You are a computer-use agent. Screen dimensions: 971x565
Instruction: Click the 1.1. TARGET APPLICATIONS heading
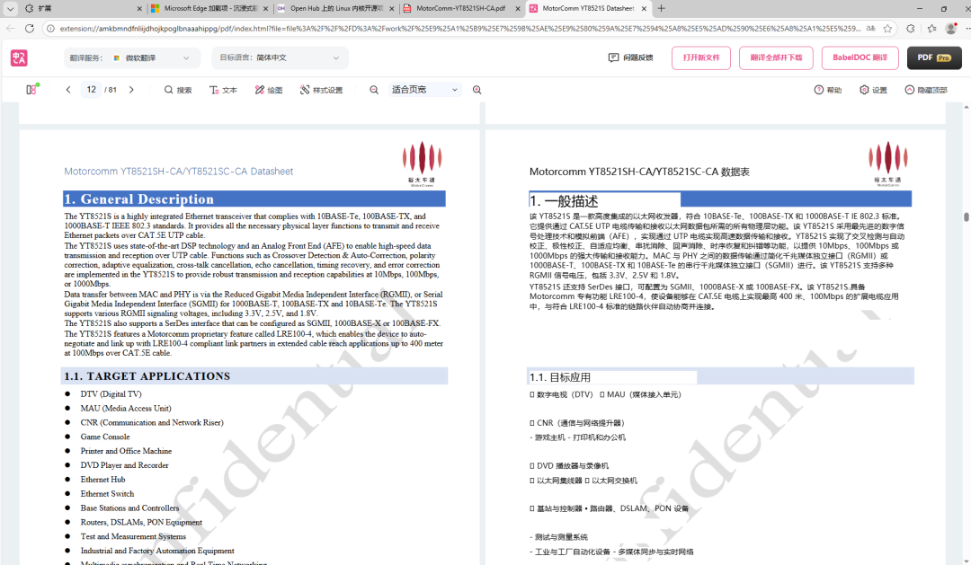(x=147, y=376)
